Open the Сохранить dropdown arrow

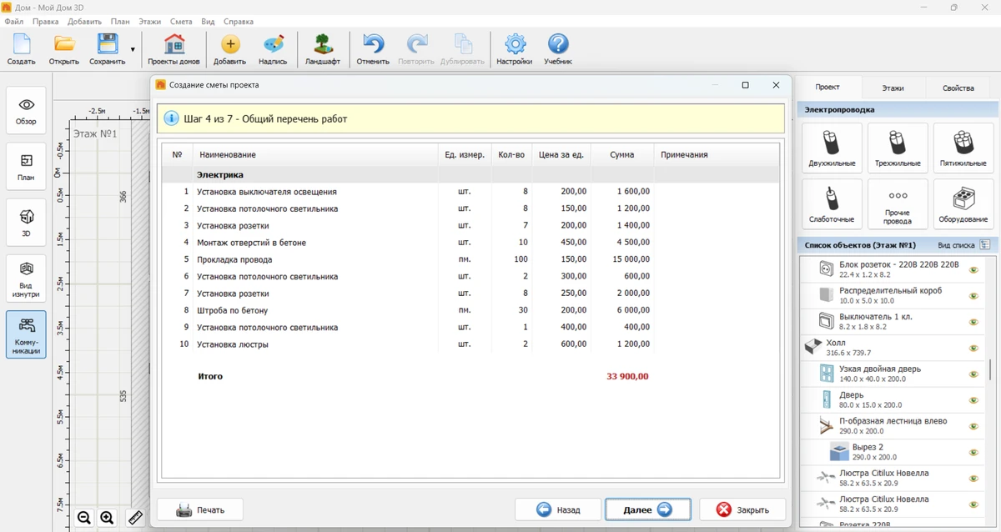coord(133,50)
